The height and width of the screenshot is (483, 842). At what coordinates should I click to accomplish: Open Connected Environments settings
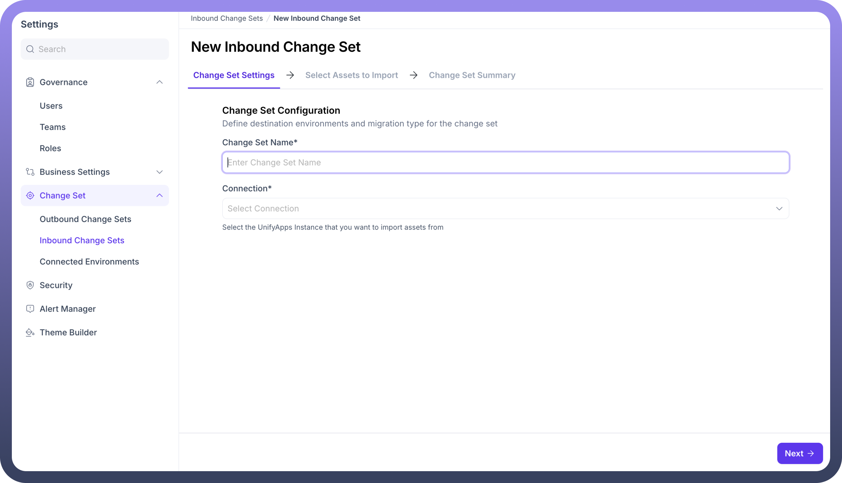(89, 262)
